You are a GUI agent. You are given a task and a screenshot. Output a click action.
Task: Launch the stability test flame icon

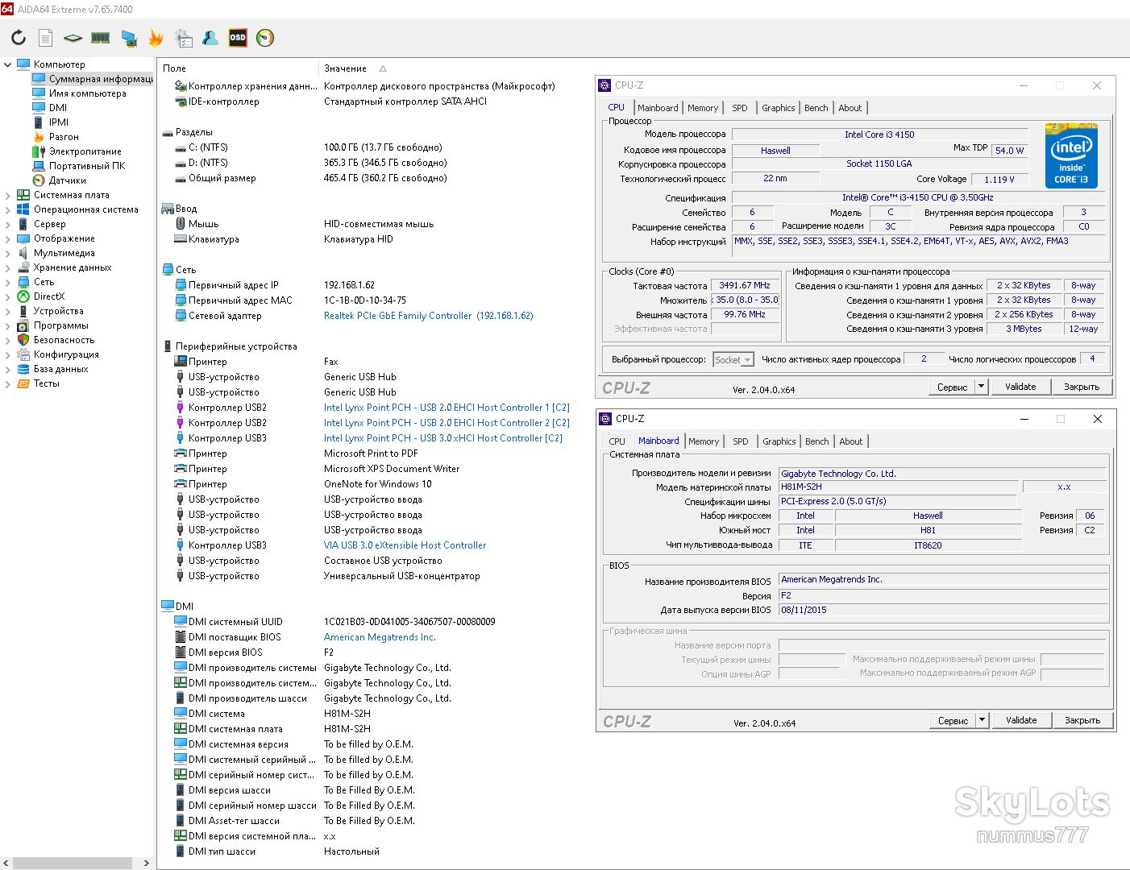click(156, 38)
